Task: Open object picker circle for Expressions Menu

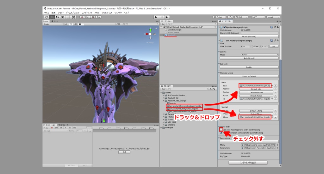Action: click(x=277, y=145)
